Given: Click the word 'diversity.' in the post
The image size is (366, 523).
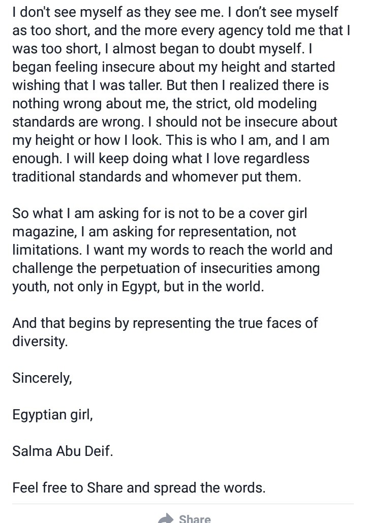Looking at the screenshot, I should click(x=40, y=342).
